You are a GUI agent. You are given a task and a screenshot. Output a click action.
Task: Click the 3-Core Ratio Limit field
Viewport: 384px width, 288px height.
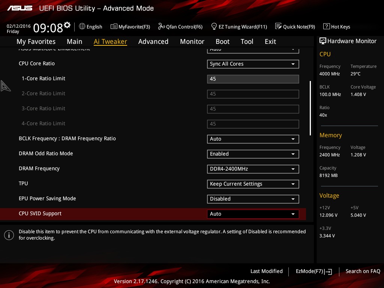click(253, 109)
